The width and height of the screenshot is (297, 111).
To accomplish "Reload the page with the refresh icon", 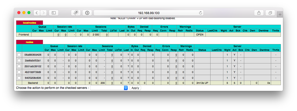I will (x=200, y=13).
